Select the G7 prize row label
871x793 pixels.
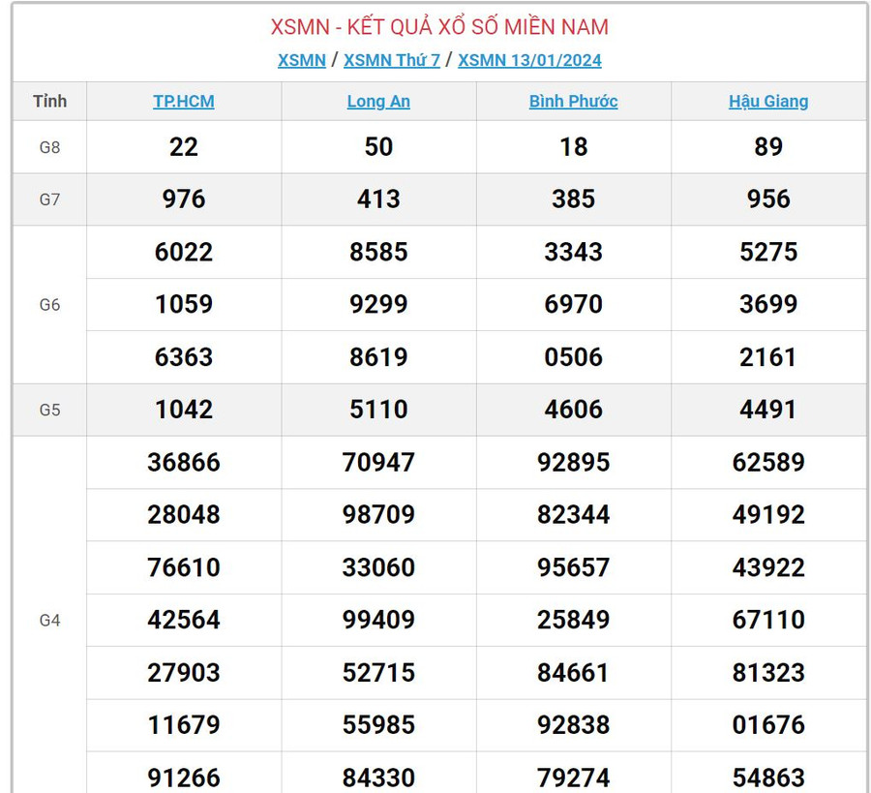(49, 199)
